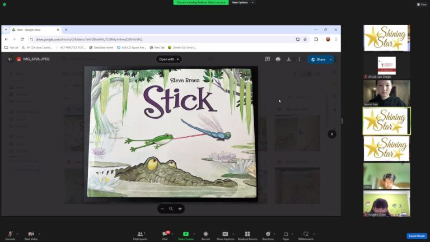Screen dimensions: 430x242
Task: Open the Open with dropdown
Action: (169, 59)
